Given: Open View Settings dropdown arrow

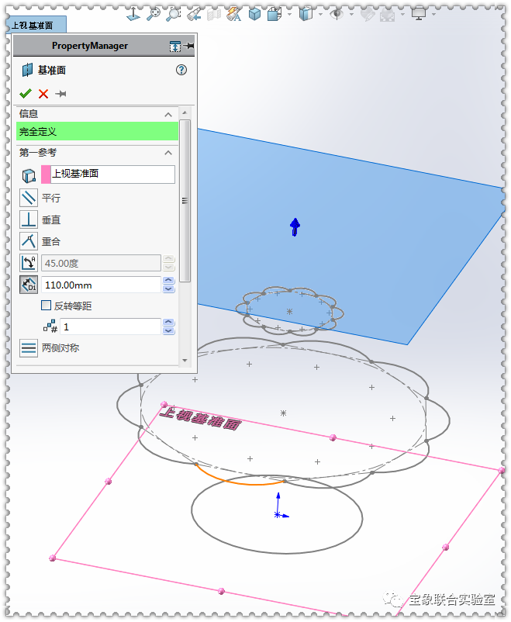Looking at the screenshot, I should coord(433,14).
